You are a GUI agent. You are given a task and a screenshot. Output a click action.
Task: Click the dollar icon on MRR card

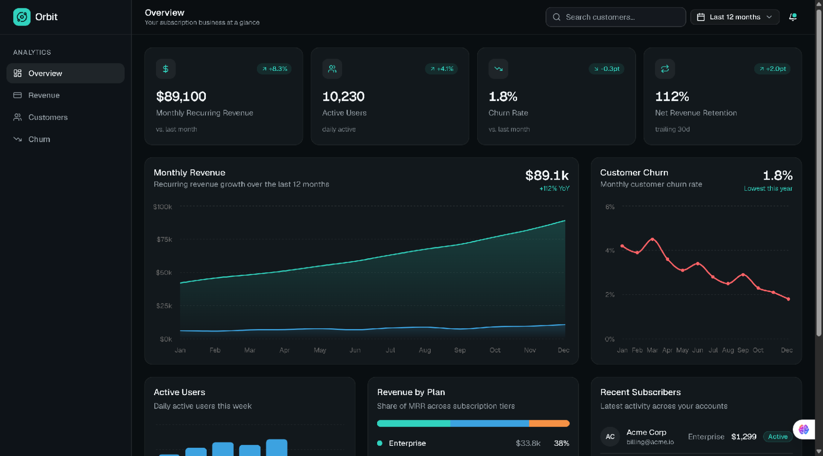[166, 69]
